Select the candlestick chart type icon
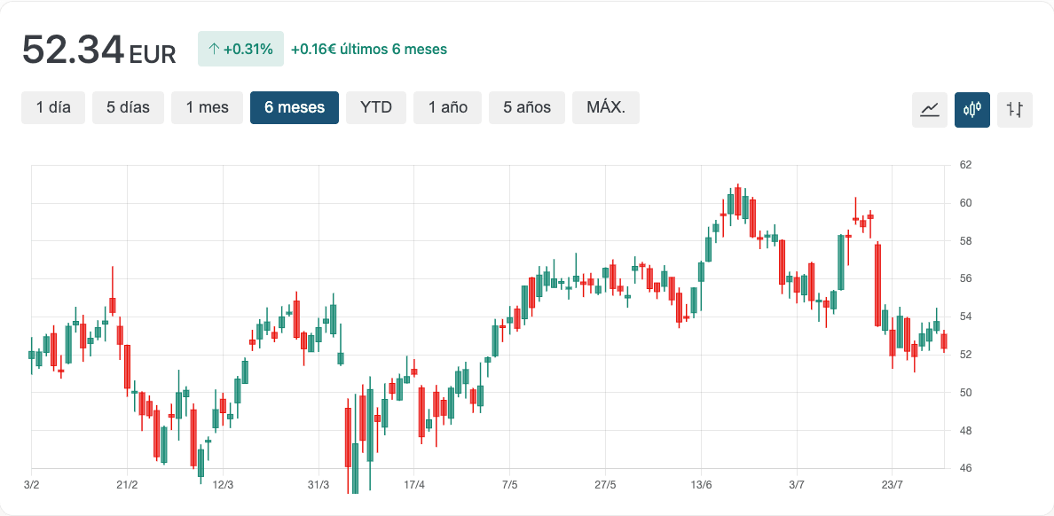1054x516 pixels. pyautogui.click(x=972, y=110)
